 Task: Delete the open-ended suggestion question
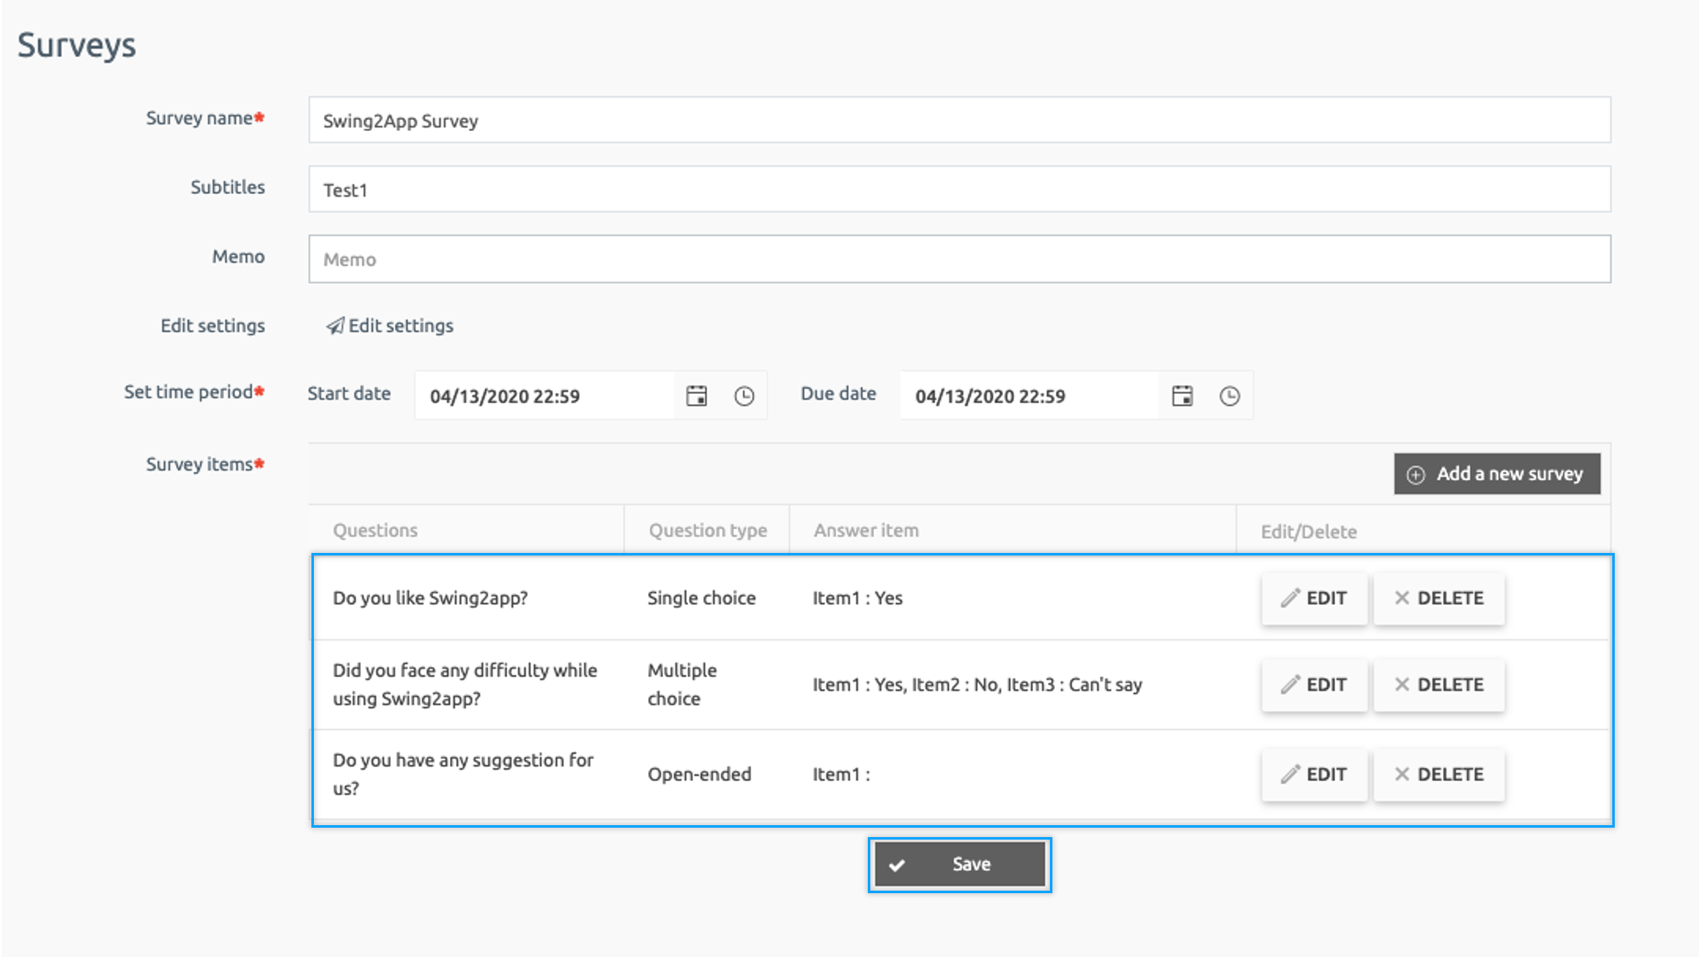pyautogui.click(x=1439, y=774)
